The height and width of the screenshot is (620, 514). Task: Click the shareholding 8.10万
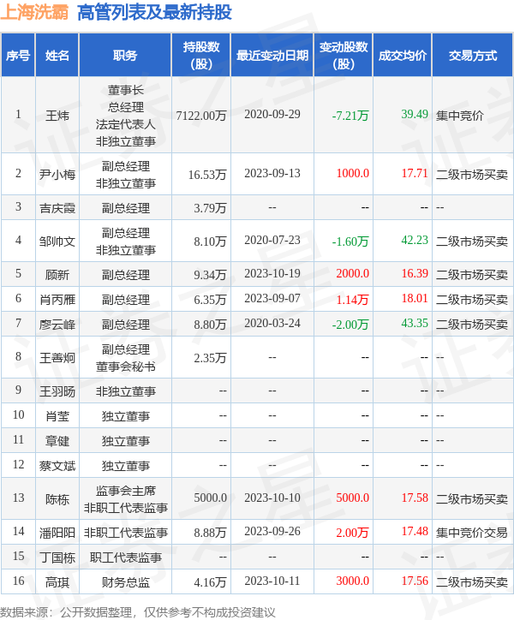(x=210, y=241)
